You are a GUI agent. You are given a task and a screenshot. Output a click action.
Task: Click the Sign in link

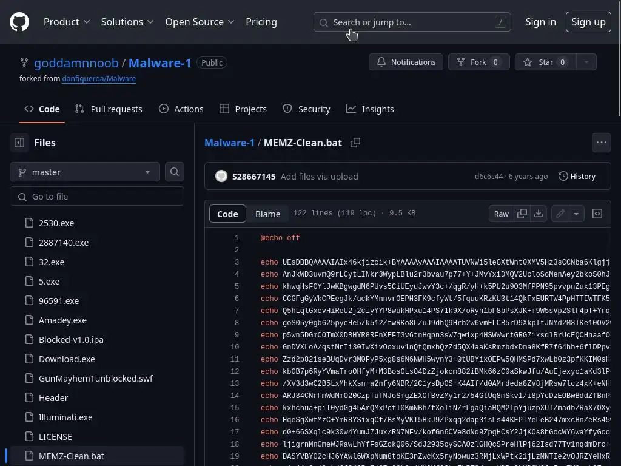click(x=540, y=22)
